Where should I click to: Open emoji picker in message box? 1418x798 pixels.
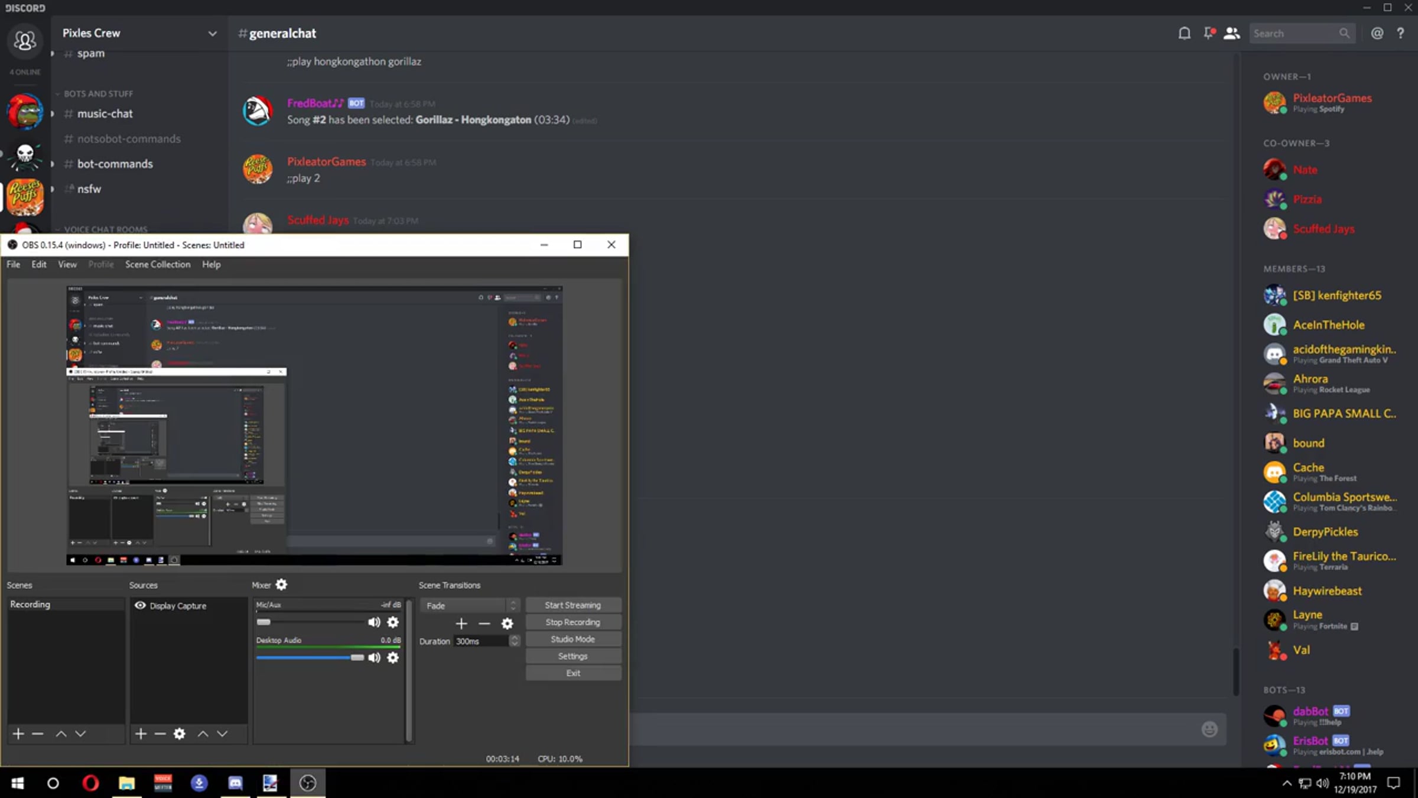pyautogui.click(x=1209, y=729)
